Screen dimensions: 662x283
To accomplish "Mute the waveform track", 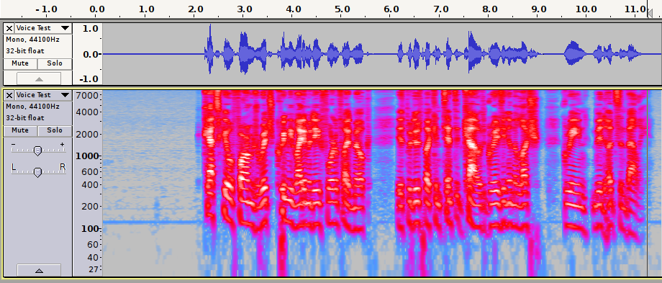I will (x=20, y=64).
